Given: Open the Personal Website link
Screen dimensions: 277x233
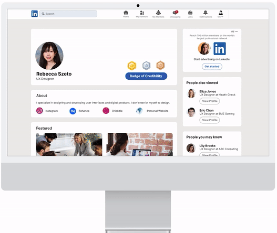Looking at the screenshot, I should (152, 111).
